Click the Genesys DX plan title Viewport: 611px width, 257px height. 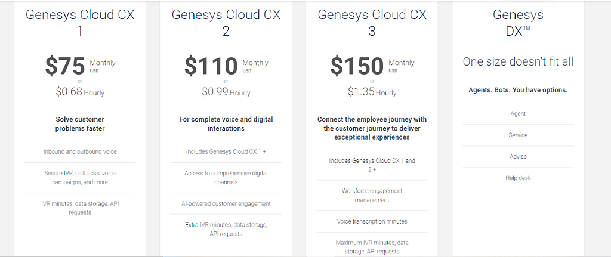518,22
